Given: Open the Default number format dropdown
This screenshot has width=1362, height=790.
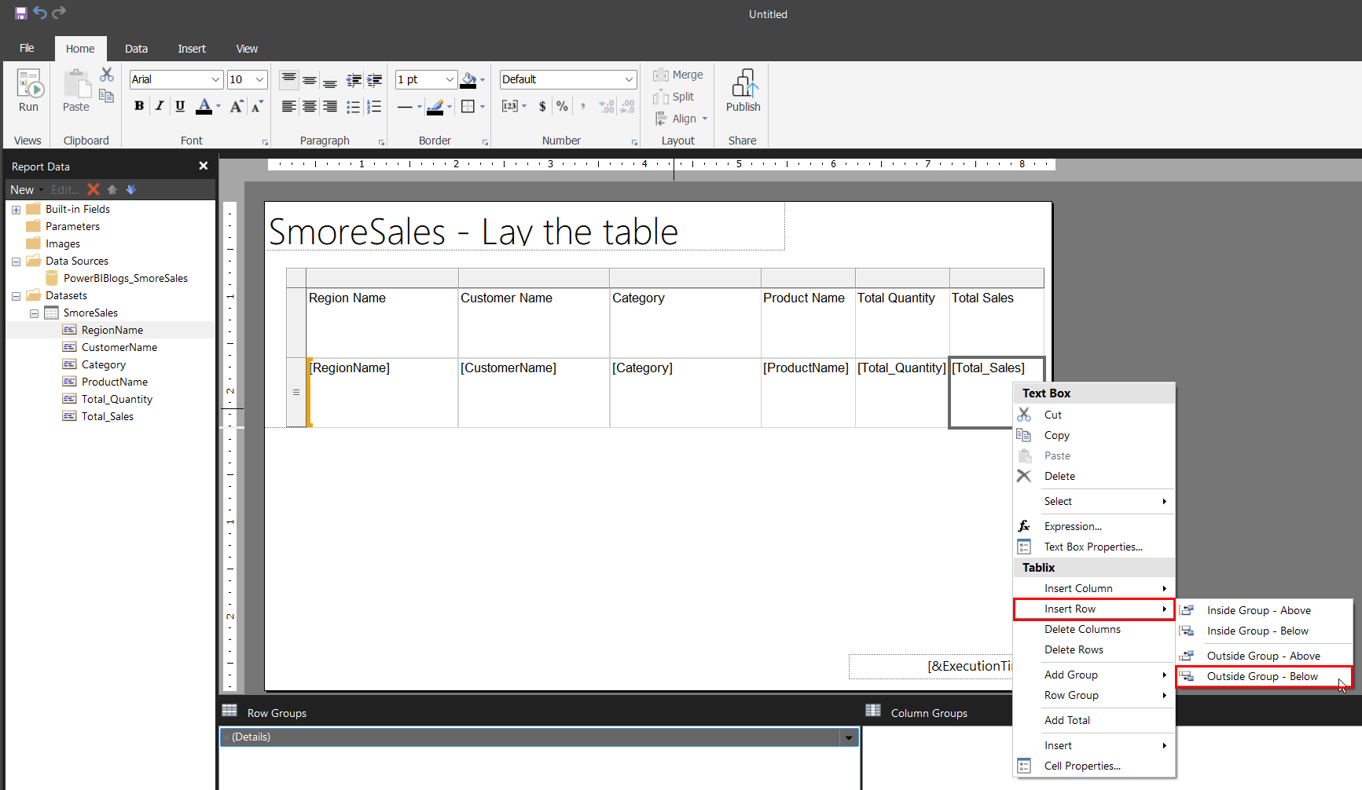Looking at the screenshot, I should click(629, 79).
